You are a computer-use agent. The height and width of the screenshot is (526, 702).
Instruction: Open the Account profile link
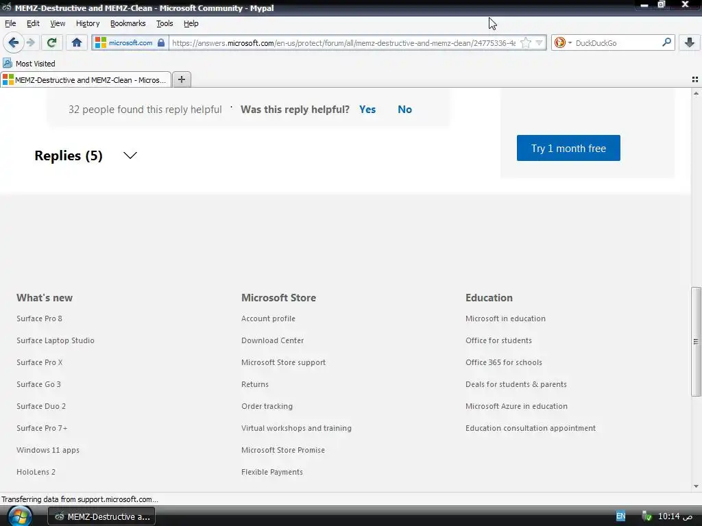point(268,318)
